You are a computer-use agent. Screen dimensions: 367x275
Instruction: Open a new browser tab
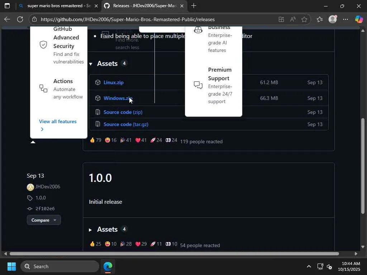pos(194,6)
